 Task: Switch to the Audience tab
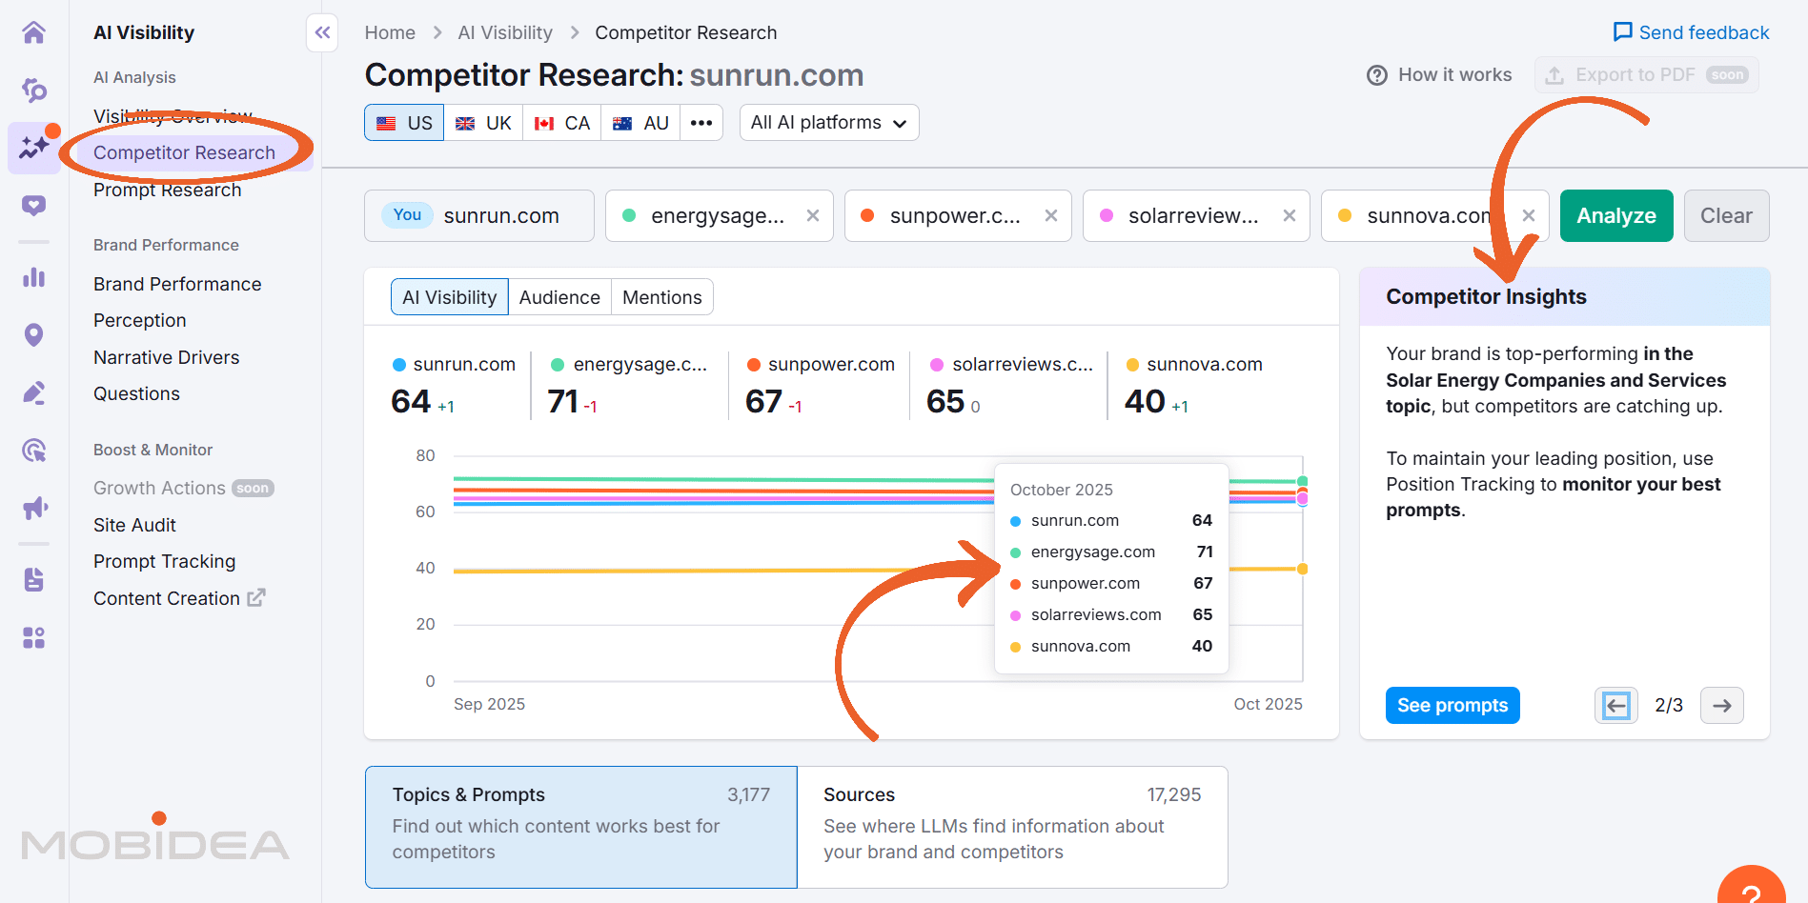[559, 296]
